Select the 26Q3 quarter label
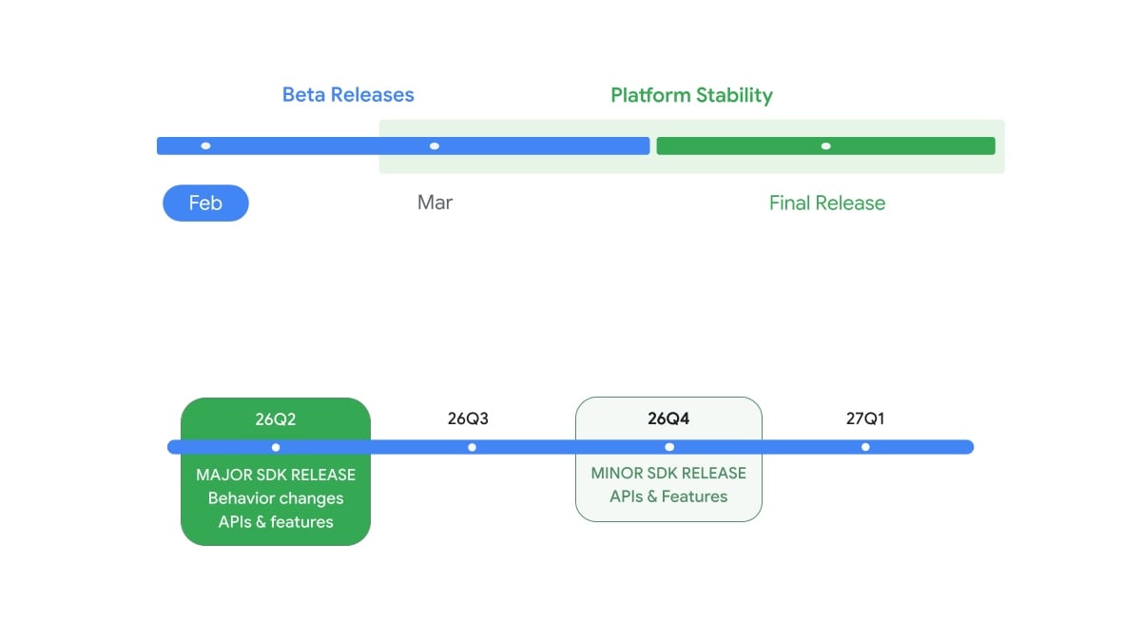The image size is (1141, 642). pyautogui.click(x=468, y=418)
